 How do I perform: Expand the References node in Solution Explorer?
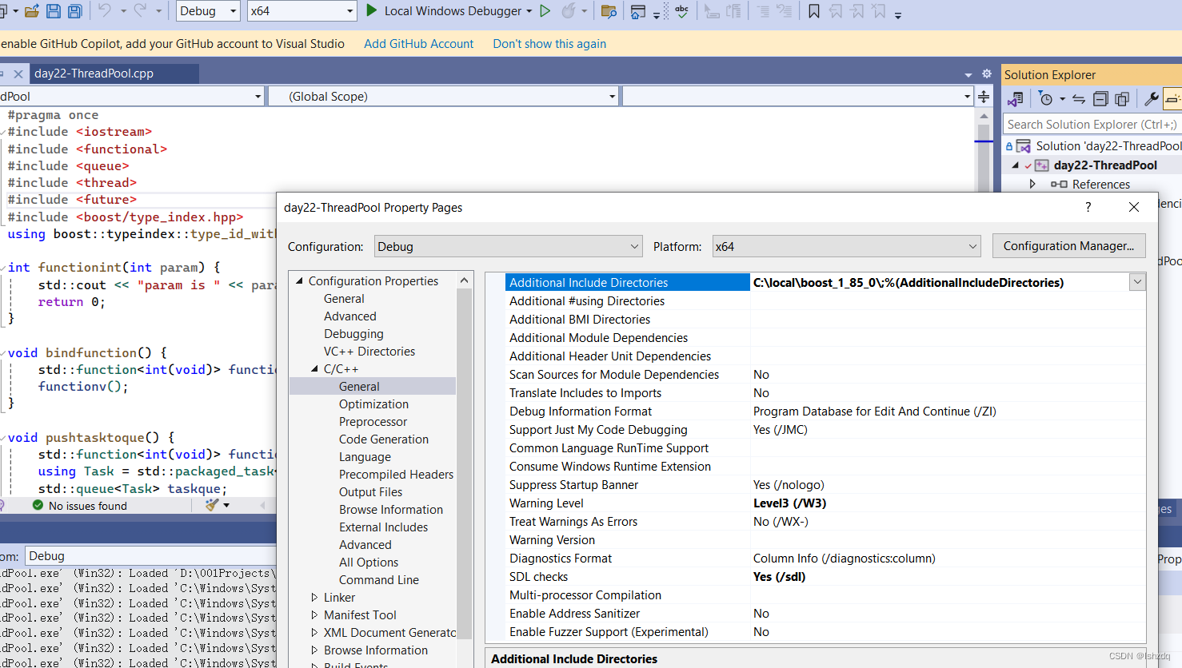1032,184
